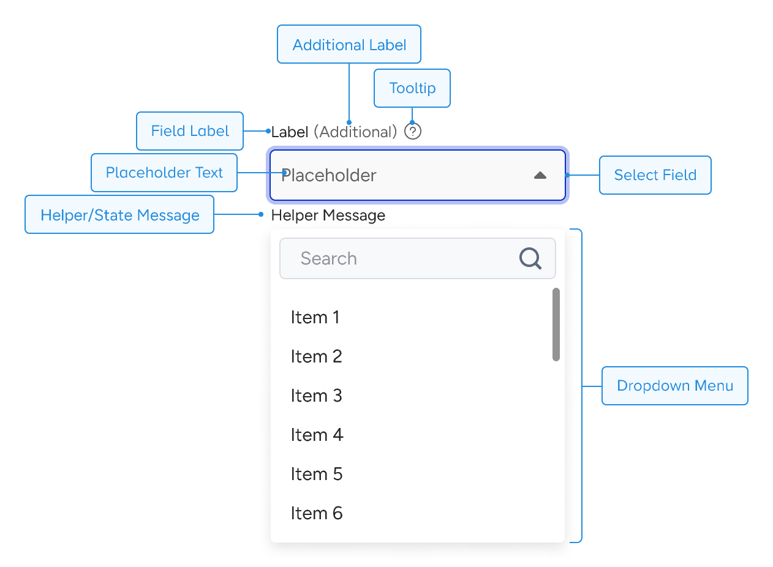Screen dimensions: 773x567
Task: Click the Helper Message text
Action: (328, 216)
